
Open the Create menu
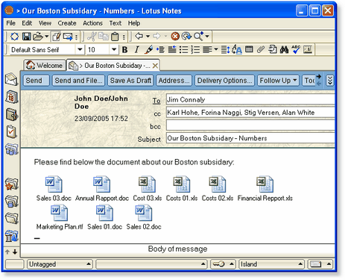[x=67, y=23]
